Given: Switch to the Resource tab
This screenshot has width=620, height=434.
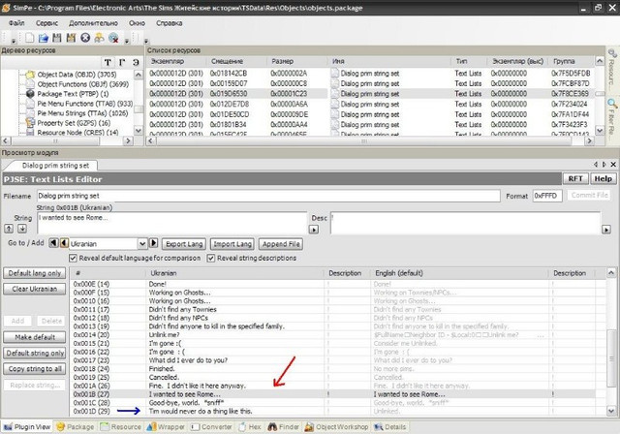Looking at the screenshot, I should 120,427.
